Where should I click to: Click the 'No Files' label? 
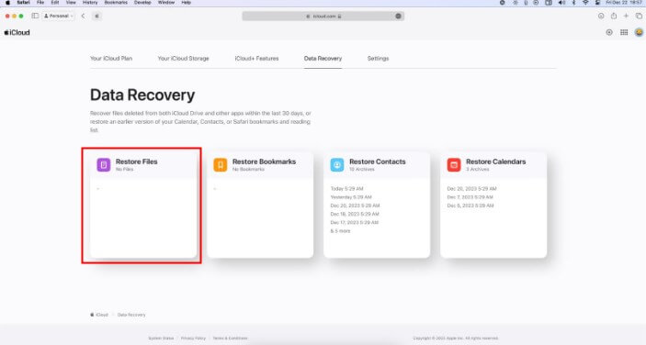tap(124, 169)
